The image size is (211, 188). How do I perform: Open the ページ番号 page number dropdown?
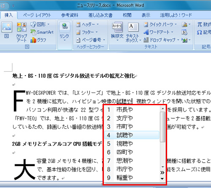[91, 40]
